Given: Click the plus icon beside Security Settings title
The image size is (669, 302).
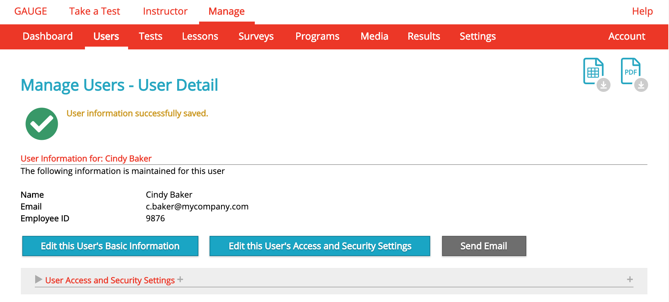Looking at the screenshot, I should point(180,279).
